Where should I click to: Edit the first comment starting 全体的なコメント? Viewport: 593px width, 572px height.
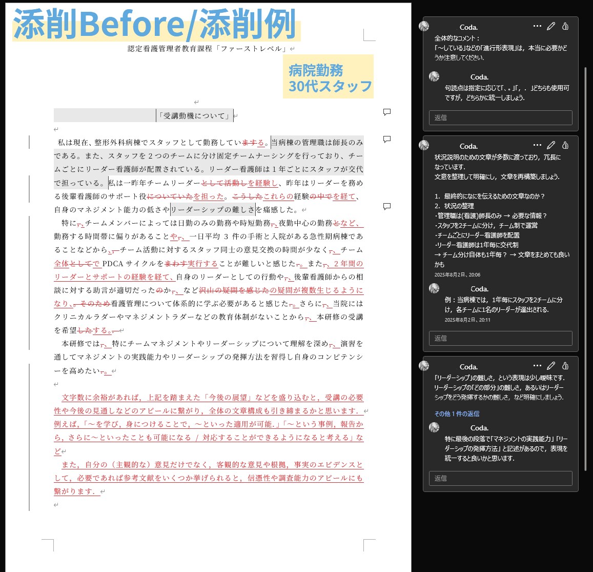point(551,26)
